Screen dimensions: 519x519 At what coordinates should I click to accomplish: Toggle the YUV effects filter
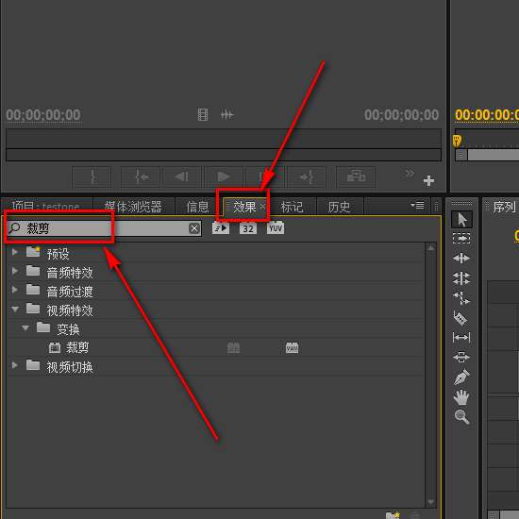click(276, 228)
